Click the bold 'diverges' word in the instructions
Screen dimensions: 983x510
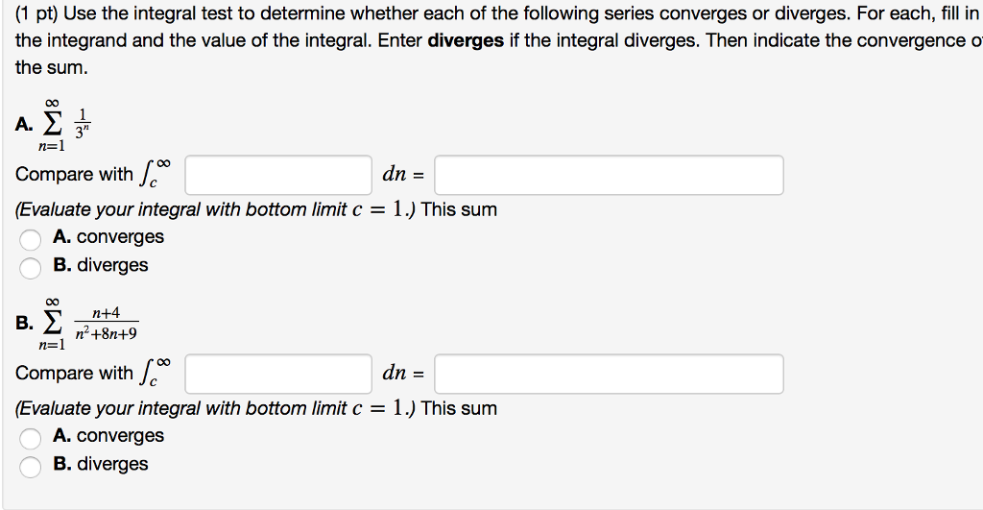pos(466,40)
